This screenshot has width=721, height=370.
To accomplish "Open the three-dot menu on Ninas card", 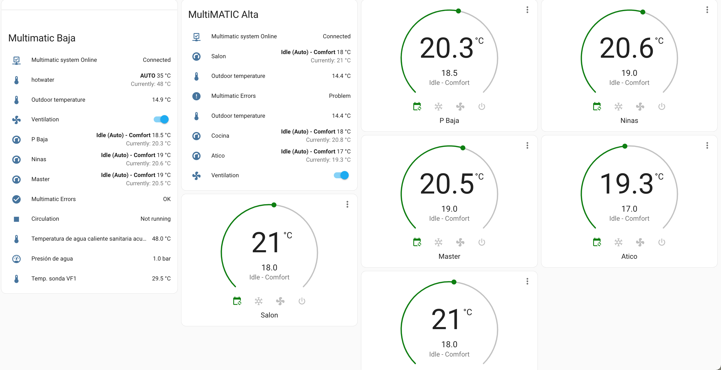I will (x=707, y=10).
